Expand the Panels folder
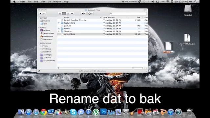The image size is (210, 118). 59,29
